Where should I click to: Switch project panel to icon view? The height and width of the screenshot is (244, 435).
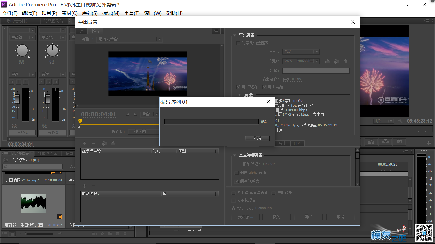pyautogui.click(x=12, y=234)
